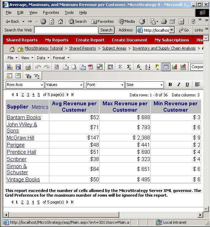Click the Refresh report icon

pyautogui.click(x=56, y=67)
